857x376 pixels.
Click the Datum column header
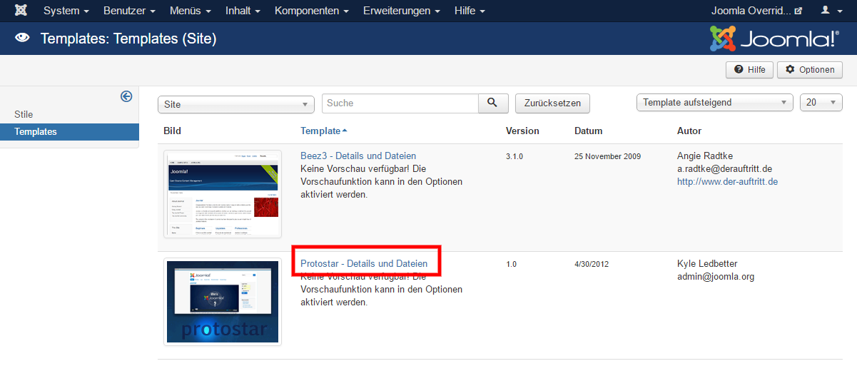coord(589,131)
